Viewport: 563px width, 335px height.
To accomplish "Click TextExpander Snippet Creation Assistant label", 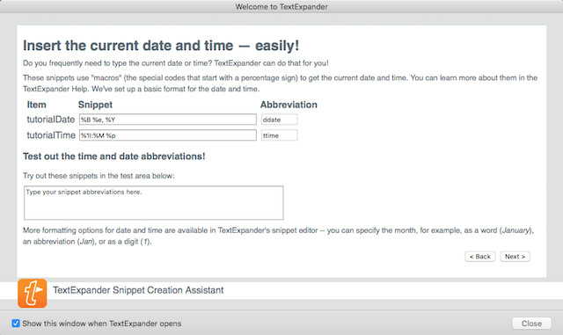I will [138, 290].
